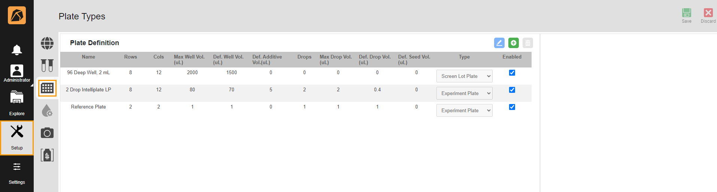Toggle Enabled for 2 Drop Intelliplate LP

pos(512,90)
